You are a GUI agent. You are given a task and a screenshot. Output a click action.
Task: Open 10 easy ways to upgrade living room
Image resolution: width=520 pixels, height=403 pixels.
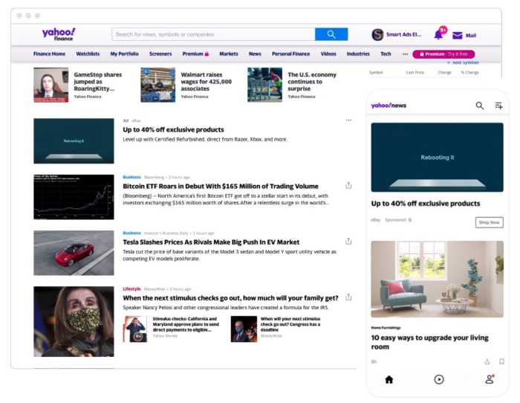click(430, 342)
